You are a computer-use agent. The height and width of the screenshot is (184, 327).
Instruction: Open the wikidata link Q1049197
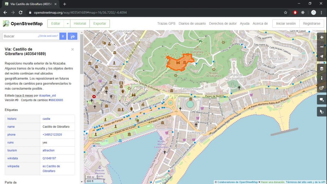point(49,158)
